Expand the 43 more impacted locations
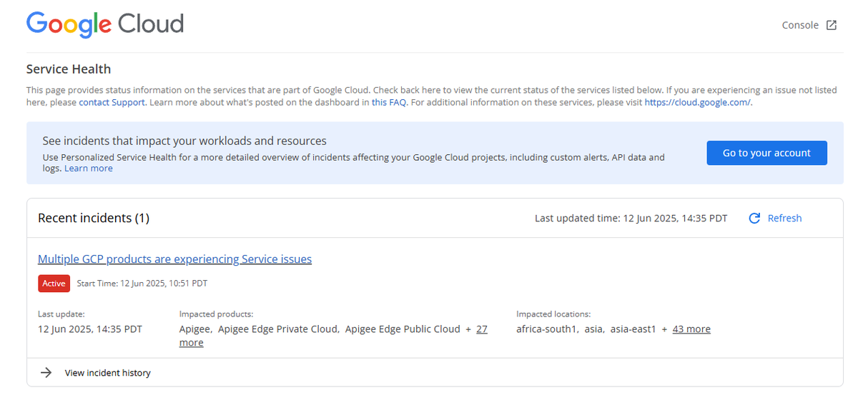The height and width of the screenshot is (395, 858). pyautogui.click(x=691, y=329)
